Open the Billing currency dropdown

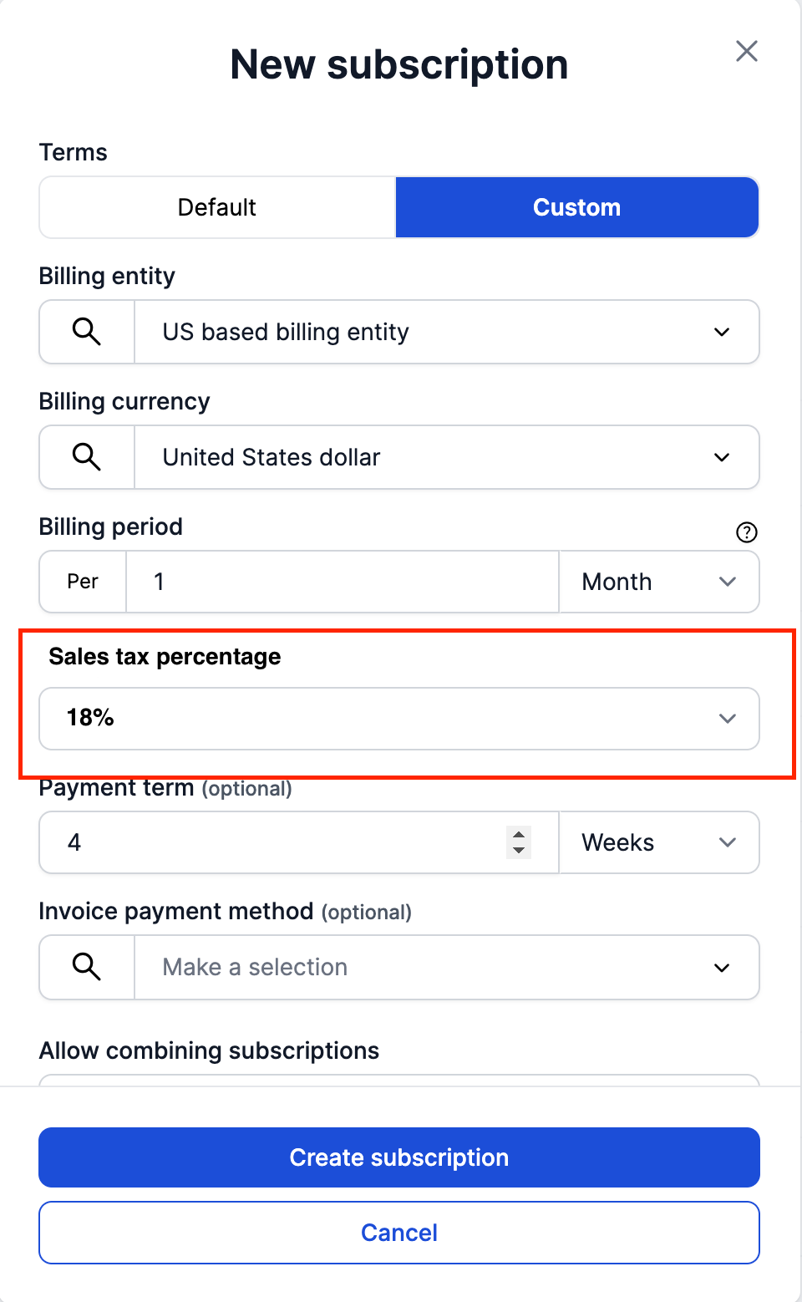(722, 457)
